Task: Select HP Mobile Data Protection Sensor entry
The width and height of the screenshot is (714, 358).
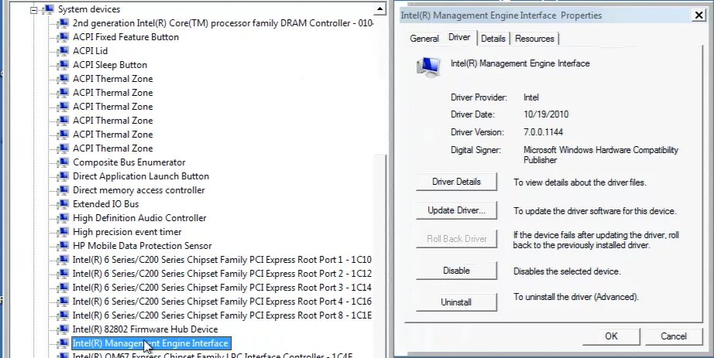Action: click(x=142, y=246)
